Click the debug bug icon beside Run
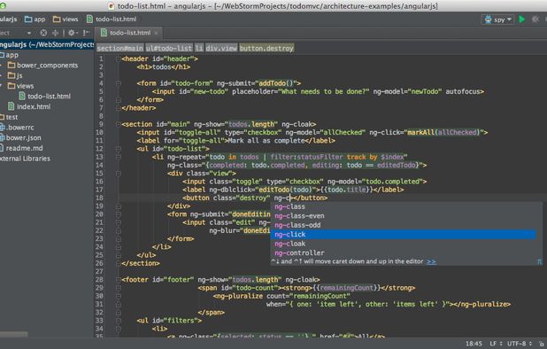This screenshot has width=547, height=349. [x=535, y=19]
